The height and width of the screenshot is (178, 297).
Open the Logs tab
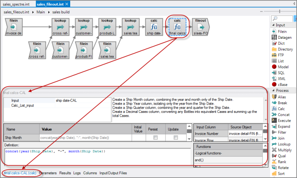[77, 173]
